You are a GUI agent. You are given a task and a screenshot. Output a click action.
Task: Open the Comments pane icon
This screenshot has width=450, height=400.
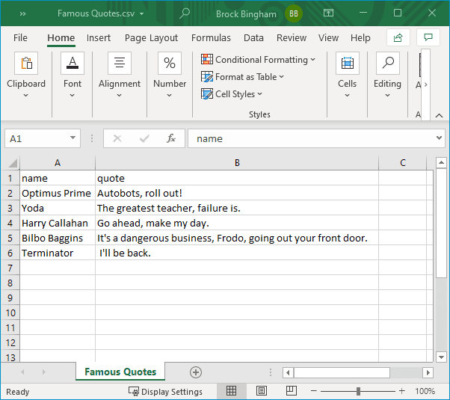(x=428, y=37)
